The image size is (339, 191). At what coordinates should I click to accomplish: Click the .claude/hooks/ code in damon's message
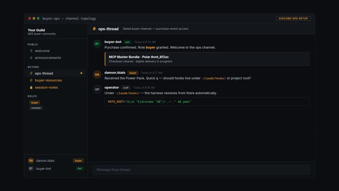coord(214,79)
